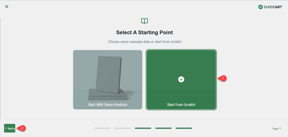Click the first gray progress step bar
Image resolution: width=288 pixels, height=137 pixels.
(102, 128)
